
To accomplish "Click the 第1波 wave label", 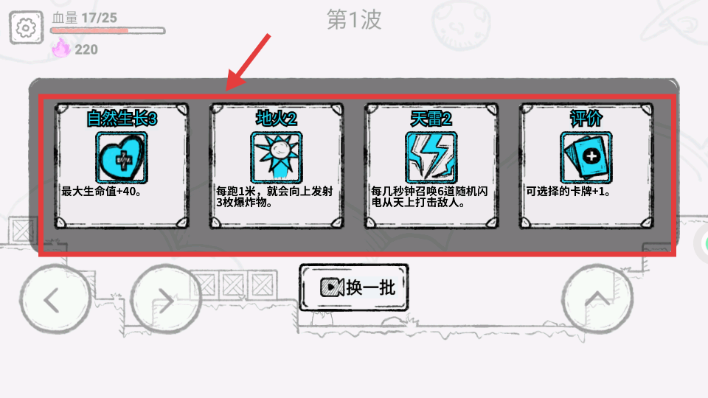I will click(354, 20).
